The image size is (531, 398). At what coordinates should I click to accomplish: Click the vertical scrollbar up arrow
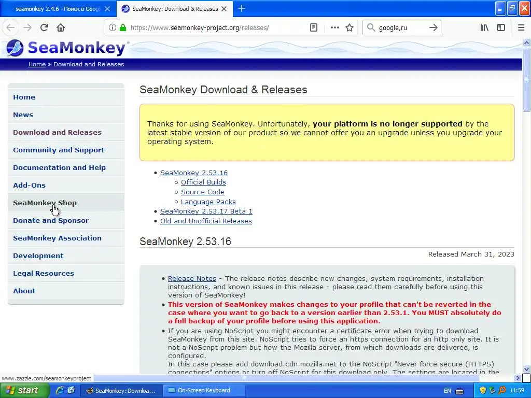(x=526, y=42)
